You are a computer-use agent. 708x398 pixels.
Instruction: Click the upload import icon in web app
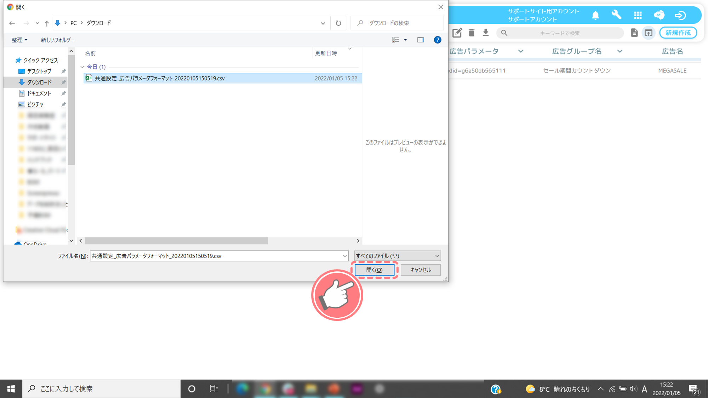click(649, 33)
